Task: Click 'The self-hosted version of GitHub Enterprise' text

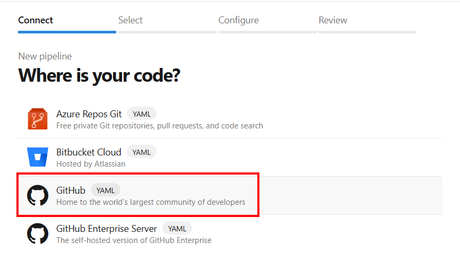Action: pos(134,240)
